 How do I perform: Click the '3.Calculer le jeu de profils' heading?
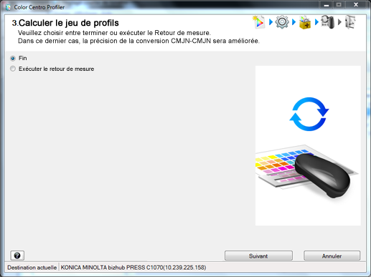[x=65, y=23]
